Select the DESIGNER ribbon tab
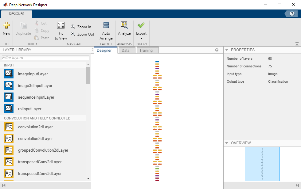301x189 pixels. click(17, 14)
